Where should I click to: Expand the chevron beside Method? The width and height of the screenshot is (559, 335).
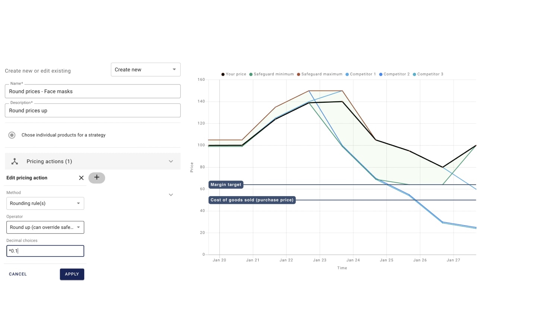[171, 195]
